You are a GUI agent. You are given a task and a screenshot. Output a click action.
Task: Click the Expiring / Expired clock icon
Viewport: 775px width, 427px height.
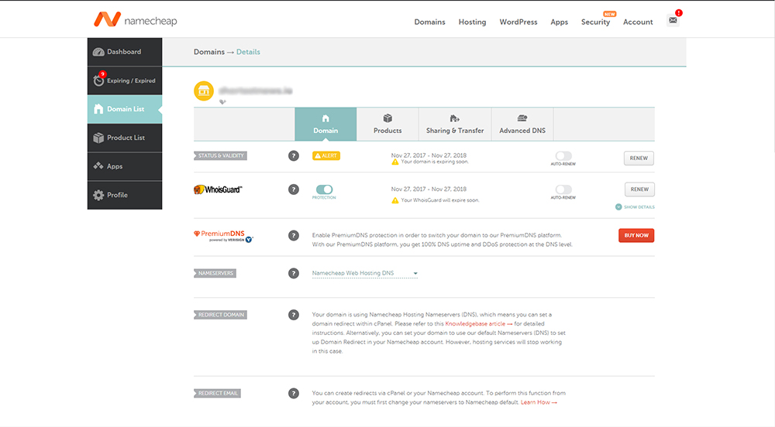pyautogui.click(x=98, y=80)
